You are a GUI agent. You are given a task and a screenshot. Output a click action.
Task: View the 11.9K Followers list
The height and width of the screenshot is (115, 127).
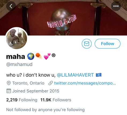pyautogui.click(x=56, y=100)
